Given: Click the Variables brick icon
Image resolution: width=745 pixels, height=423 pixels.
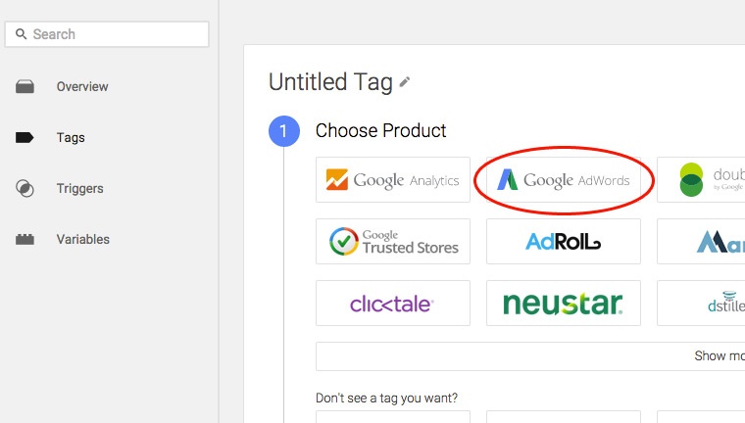Looking at the screenshot, I should click(x=25, y=240).
